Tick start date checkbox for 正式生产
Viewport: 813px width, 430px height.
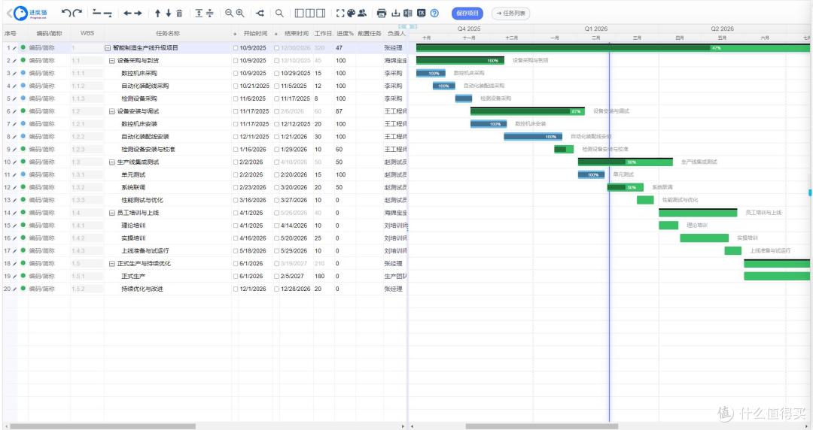236,276
